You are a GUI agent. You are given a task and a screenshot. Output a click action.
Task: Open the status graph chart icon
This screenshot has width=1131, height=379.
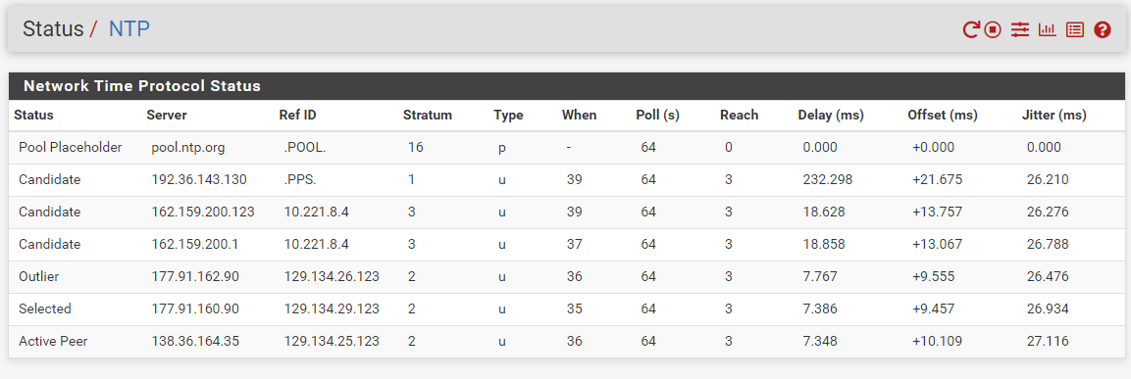tap(1047, 29)
